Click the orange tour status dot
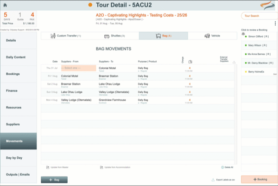278x186 pixels. 90,5
